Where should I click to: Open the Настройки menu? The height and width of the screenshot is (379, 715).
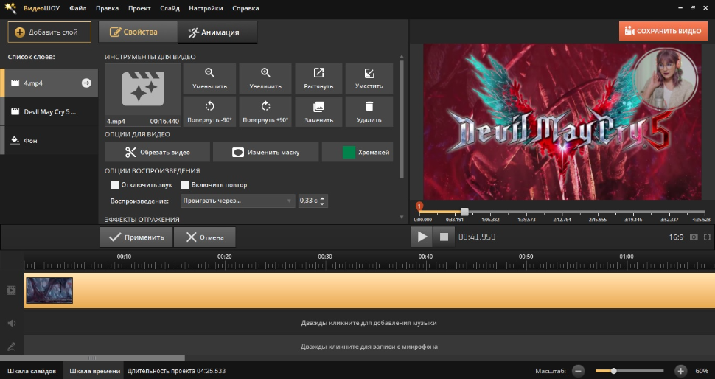206,8
